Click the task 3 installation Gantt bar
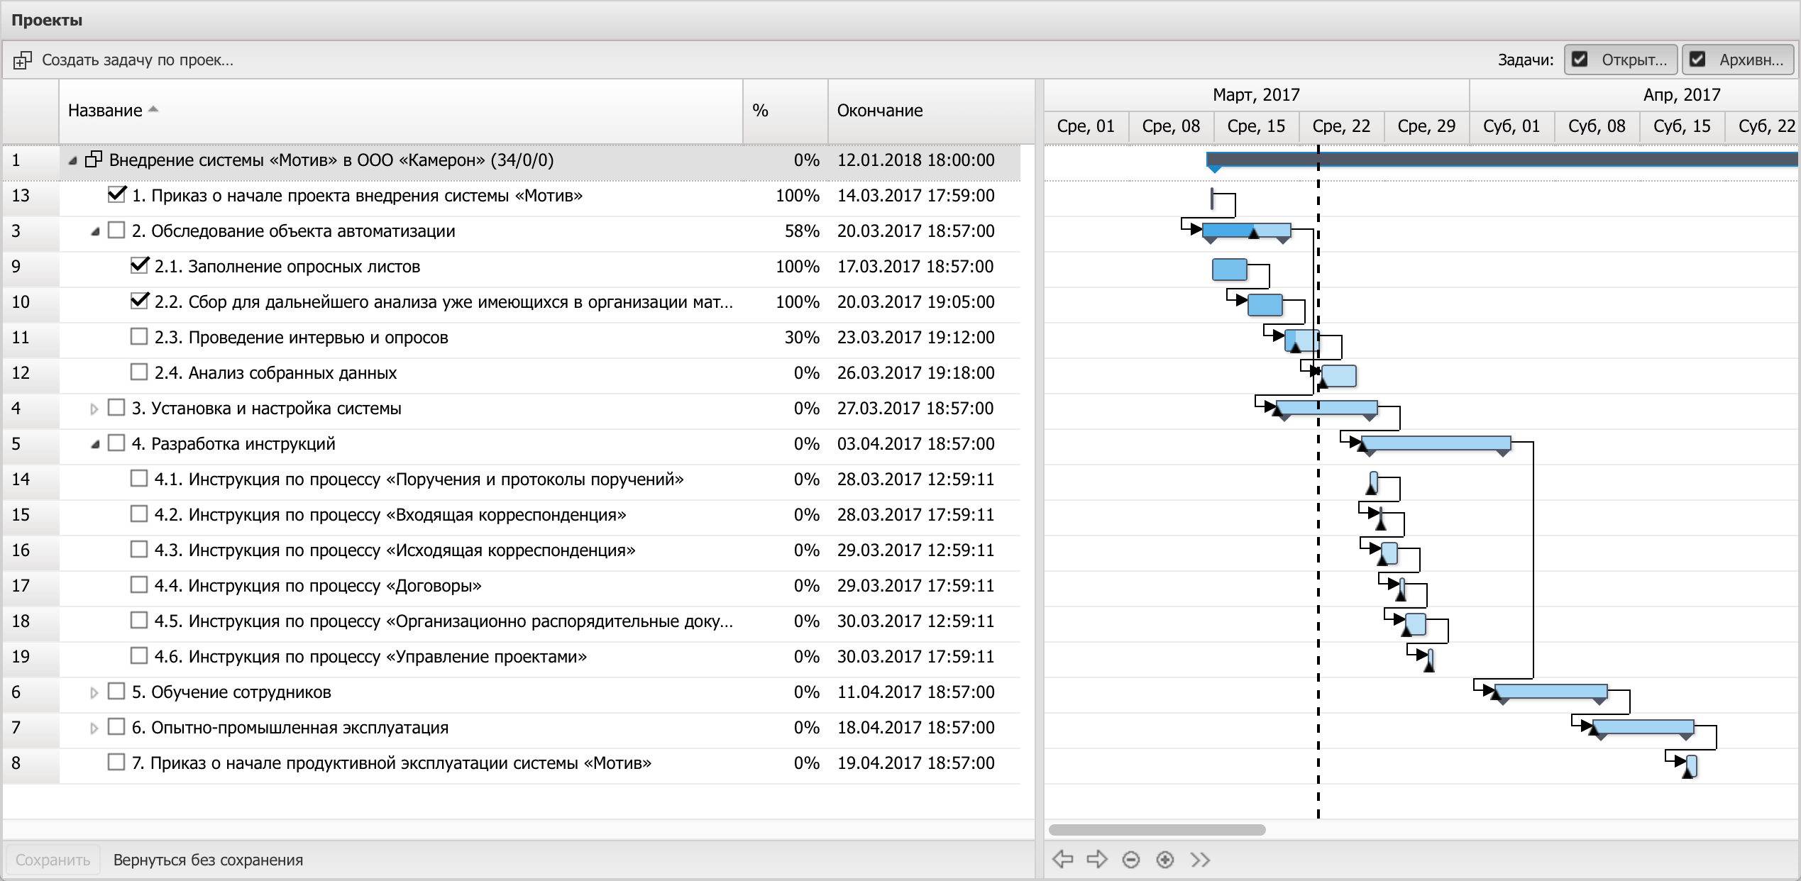 [x=1326, y=408]
